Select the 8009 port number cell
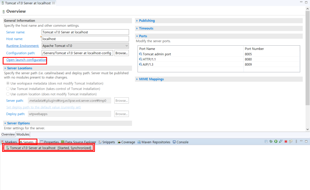310x190 pixels. pos(272,64)
